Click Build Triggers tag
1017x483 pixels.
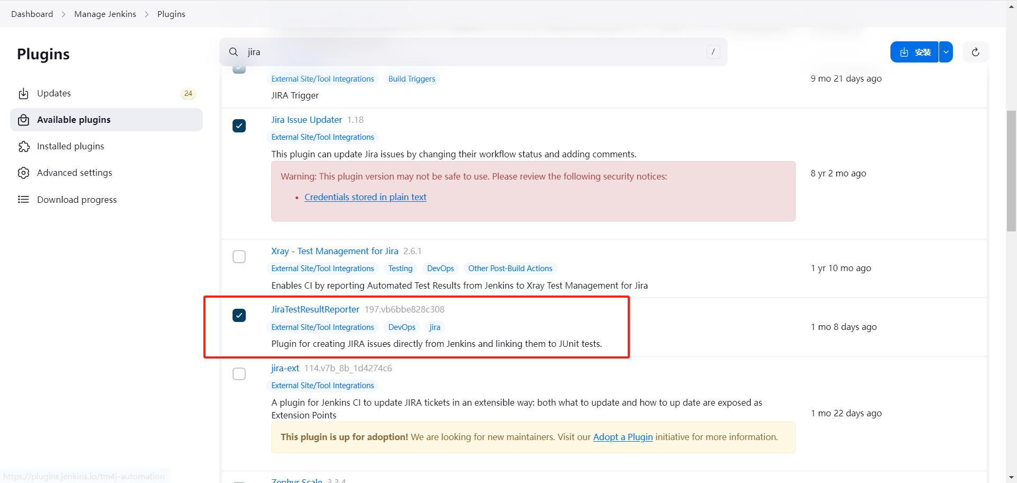coord(412,79)
